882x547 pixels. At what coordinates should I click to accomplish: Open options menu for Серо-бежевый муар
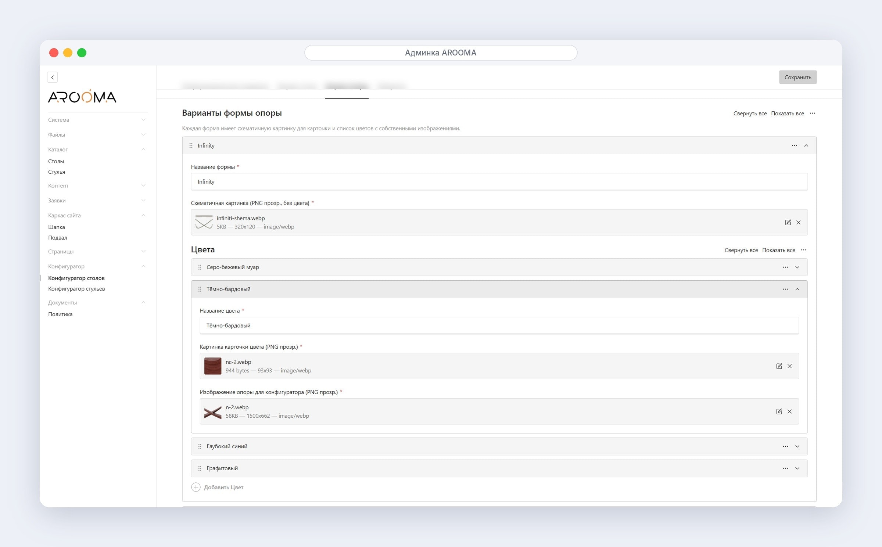[x=785, y=267]
